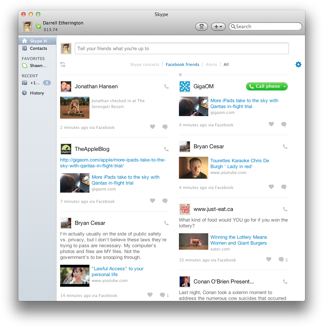Open the plus add menu dropdown
323x327 pixels.
click(x=218, y=26)
